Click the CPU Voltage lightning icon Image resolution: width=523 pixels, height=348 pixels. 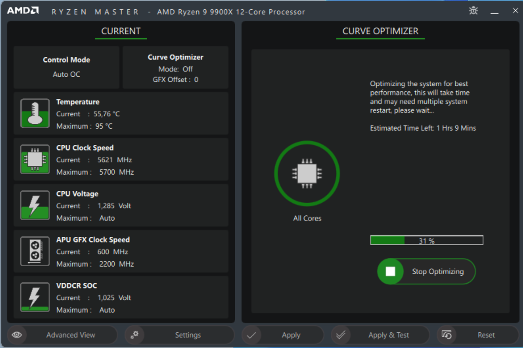[x=35, y=205]
